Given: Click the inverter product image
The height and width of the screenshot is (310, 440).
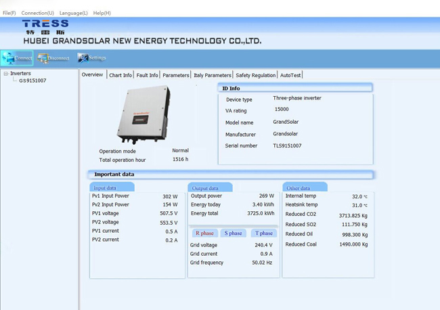Looking at the screenshot, I should coord(144,115).
